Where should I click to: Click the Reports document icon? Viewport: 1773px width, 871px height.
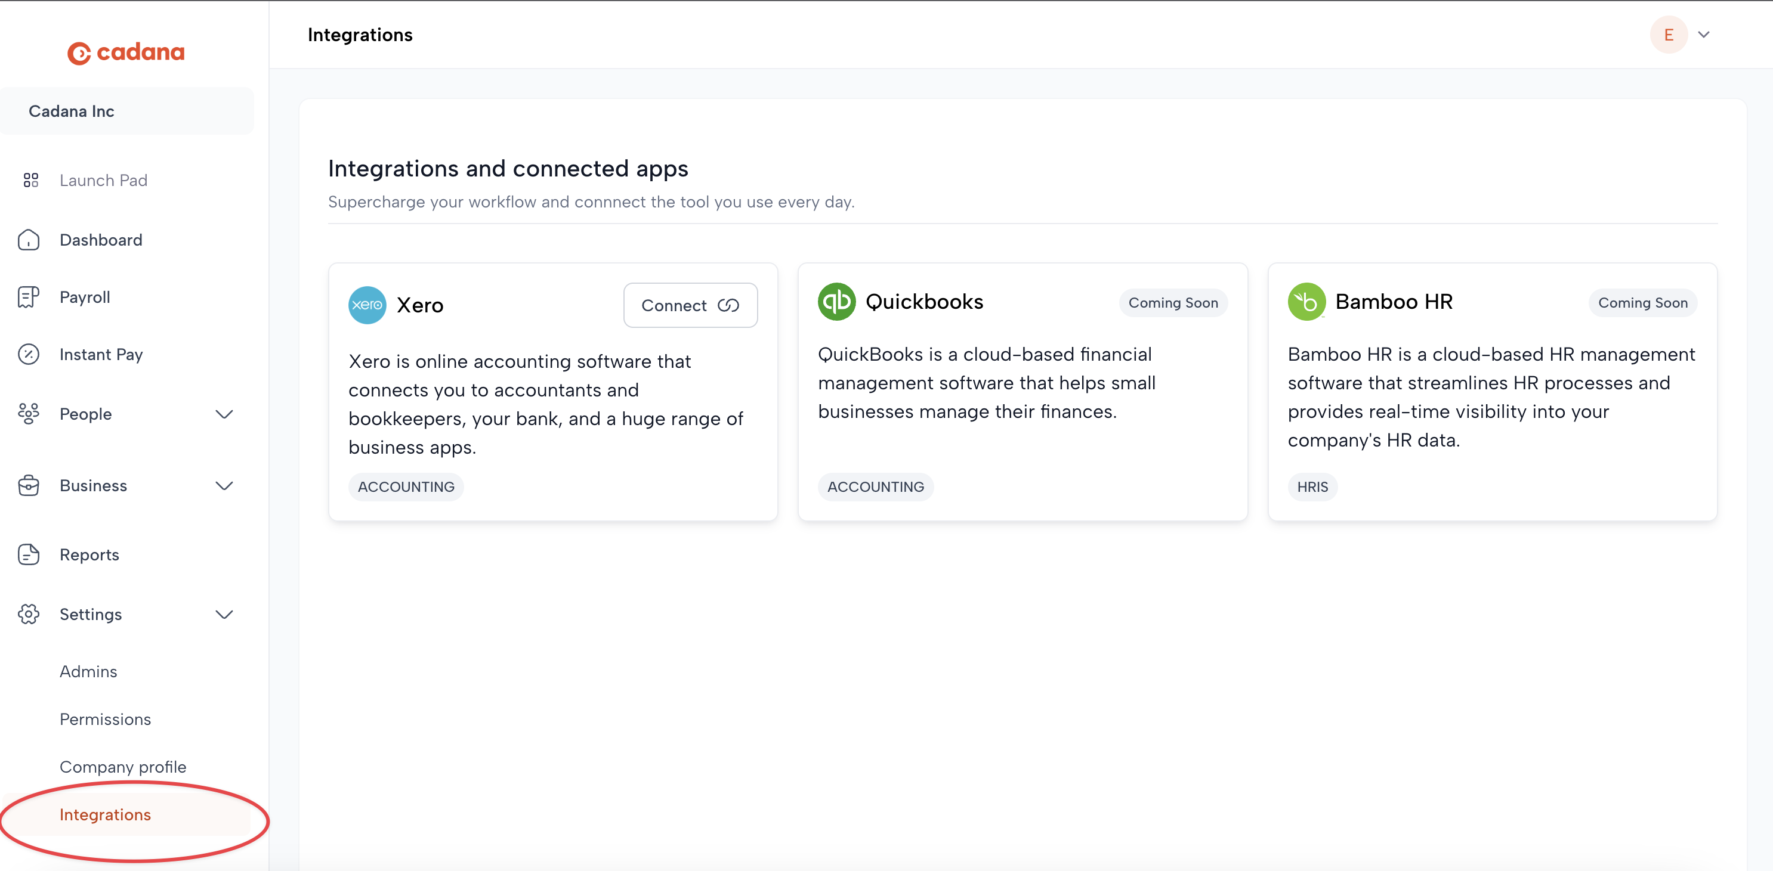(x=28, y=554)
